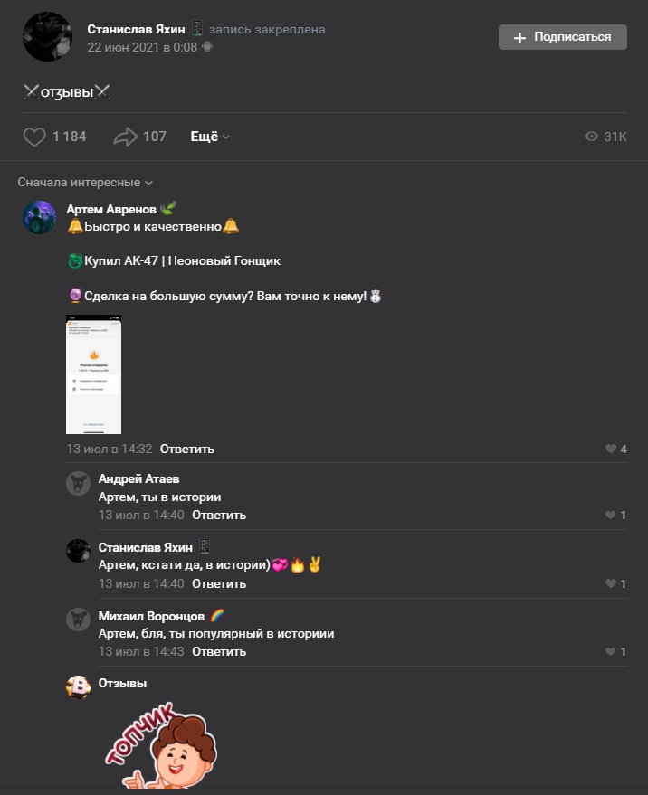Open the payment screenshot thumbnail
Image resolution: width=648 pixels, height=795 pixels.
94,374
